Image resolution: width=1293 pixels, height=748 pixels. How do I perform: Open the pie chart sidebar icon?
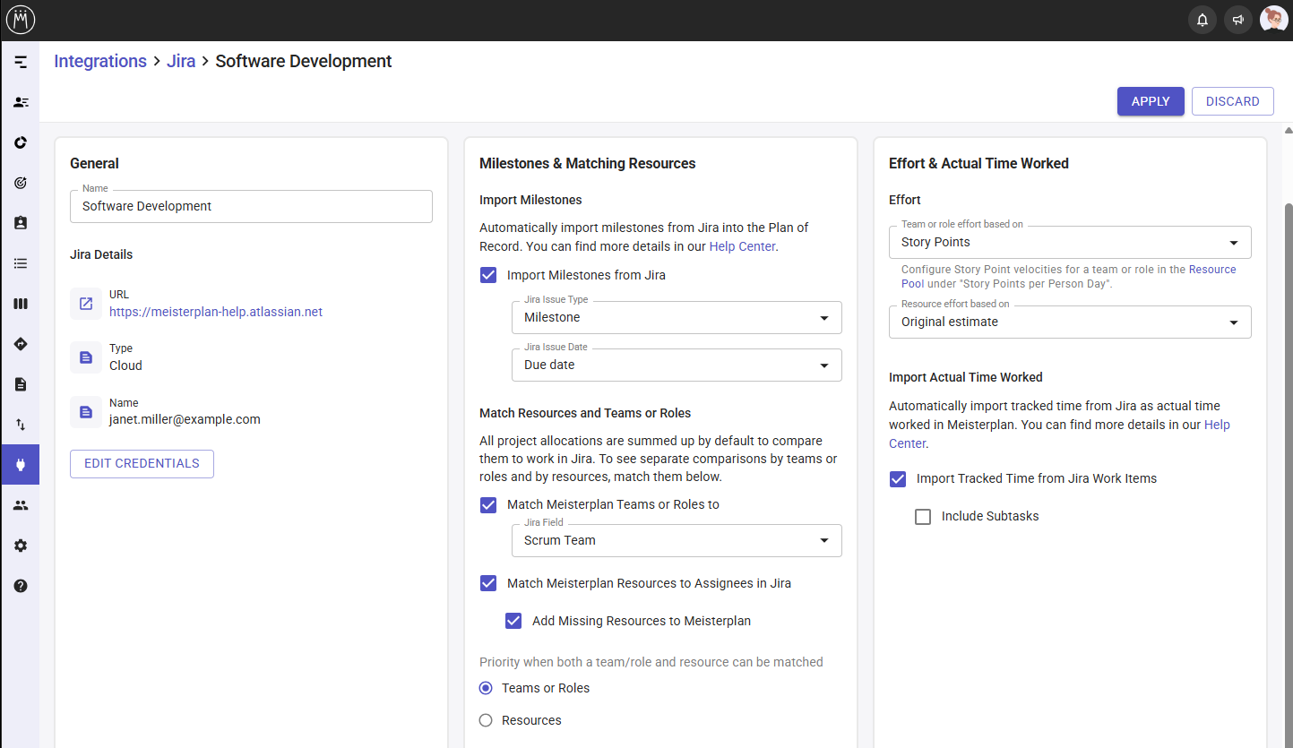pyautogui.click(x=21, y=142)
